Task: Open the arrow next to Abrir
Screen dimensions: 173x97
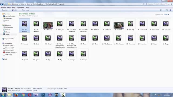Action: [x=19, y=10]
